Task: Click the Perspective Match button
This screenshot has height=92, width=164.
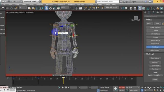Action: coord(155,27)
